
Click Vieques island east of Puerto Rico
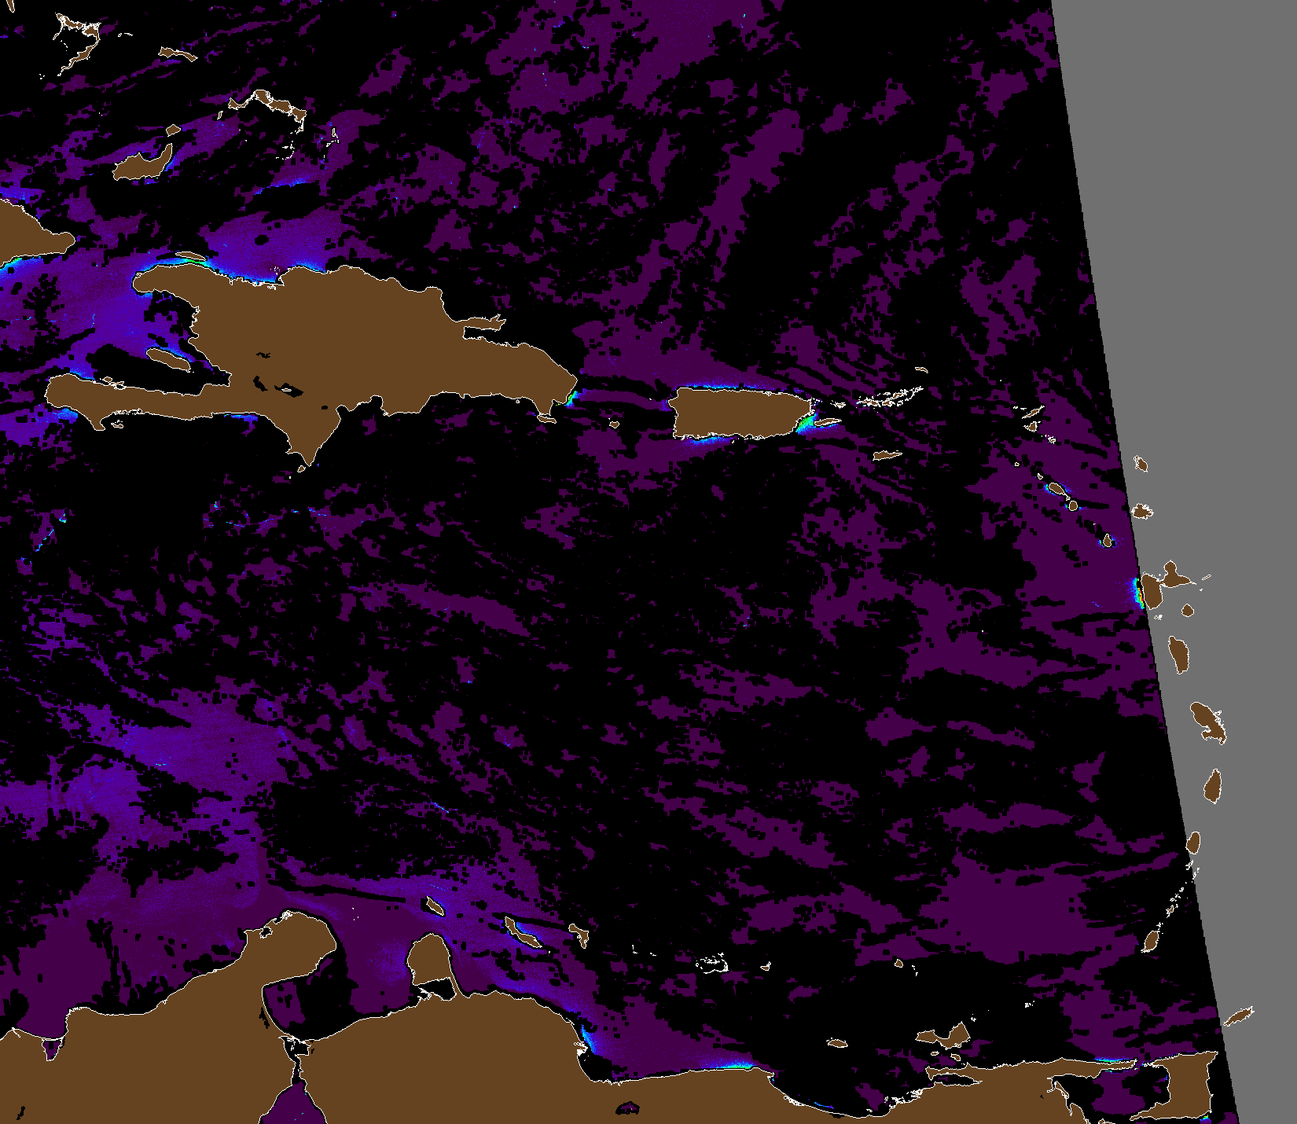click(x=827, y=423)
